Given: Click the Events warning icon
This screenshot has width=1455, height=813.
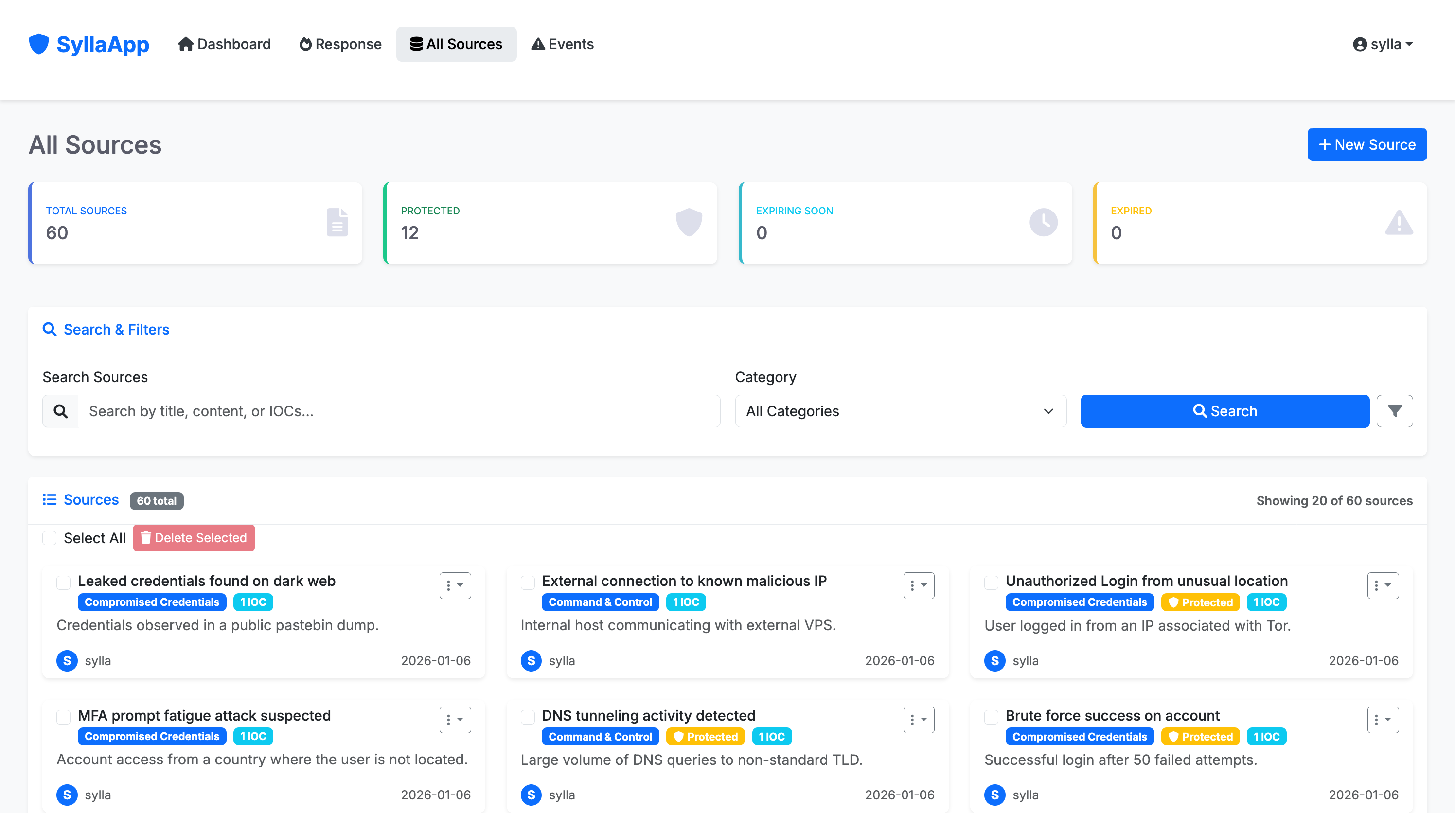Looking at the screenshot, I should click(538, 43).
